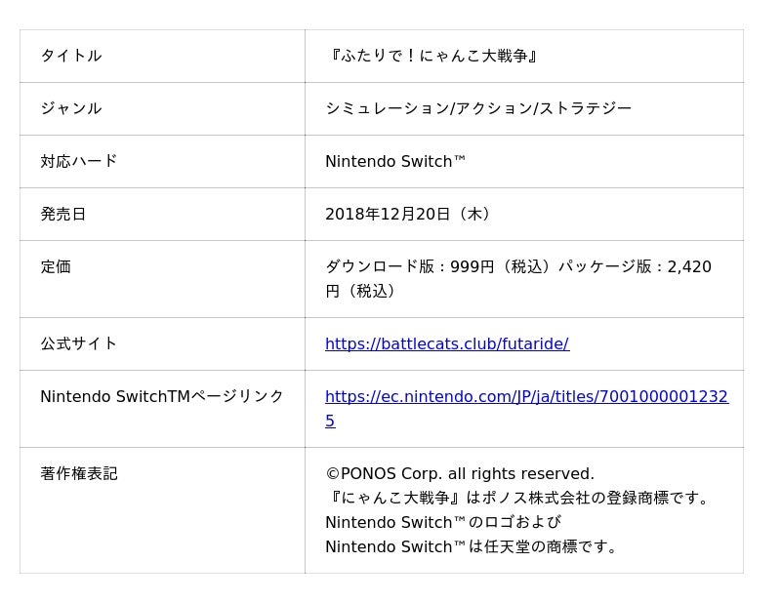Click the 発売日 row label
Screen dimensions: 781x603
pos(62,214)
